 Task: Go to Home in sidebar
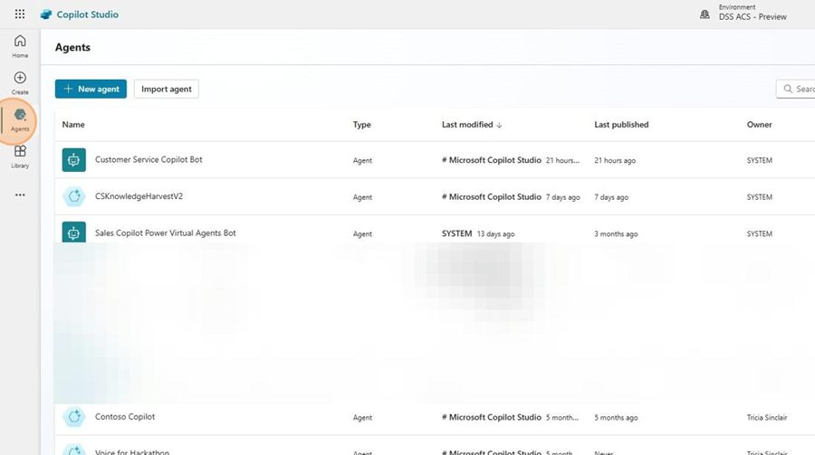tap(20, 46)
